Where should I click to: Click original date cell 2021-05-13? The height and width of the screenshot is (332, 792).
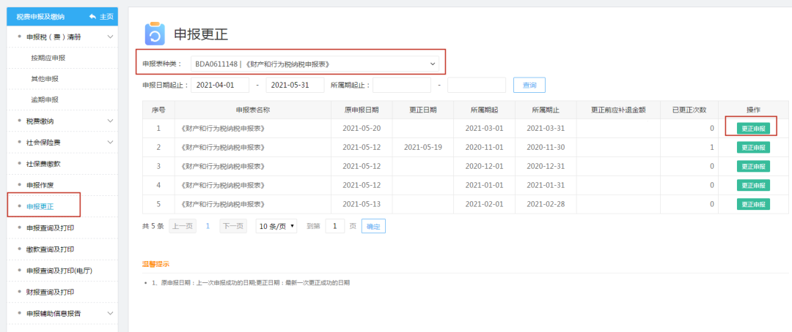pos(362,204)
